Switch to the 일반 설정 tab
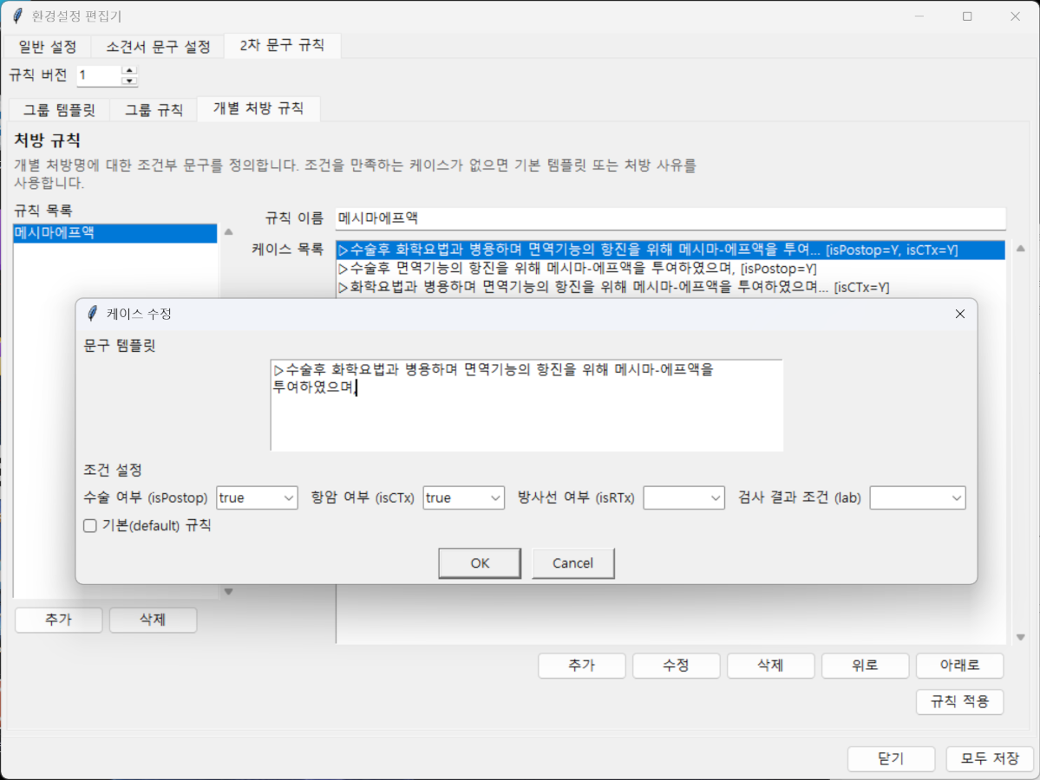Image resolution: width=1040 pixels, height=780 pixels. [x=48, y=47]
